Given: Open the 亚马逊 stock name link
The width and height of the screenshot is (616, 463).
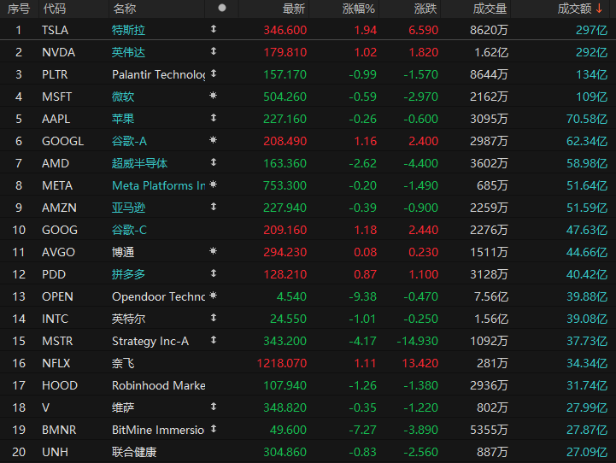Looking at the screenshot, I should click(128, 208).
